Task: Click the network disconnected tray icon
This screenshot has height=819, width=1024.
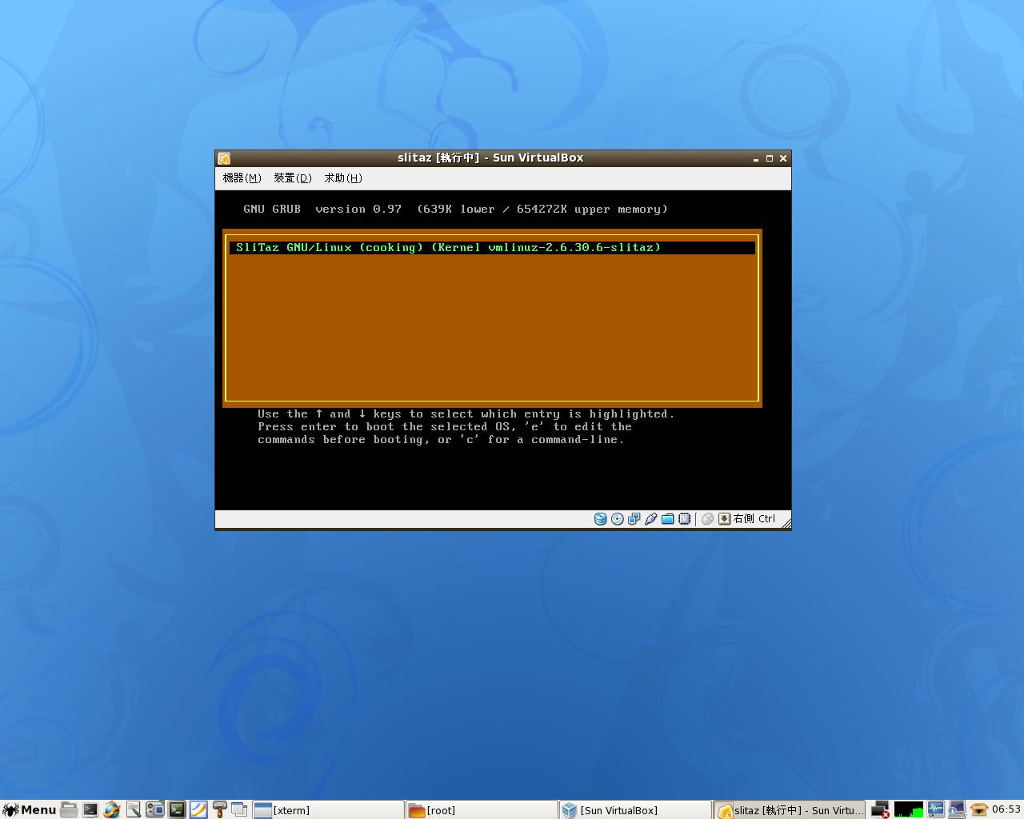Action: [x=880, y=809]
